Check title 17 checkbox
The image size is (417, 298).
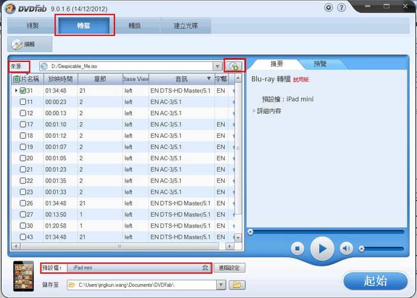[23, 124]
